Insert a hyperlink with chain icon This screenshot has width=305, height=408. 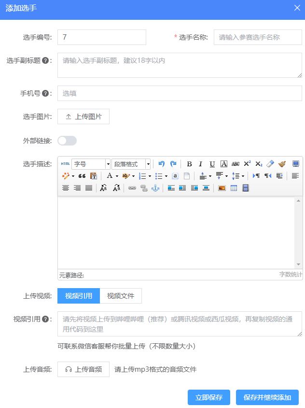click(132, 188)
